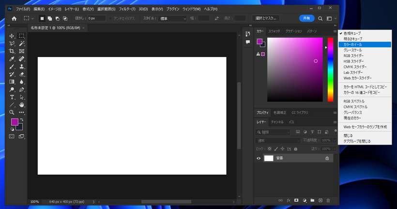Select the Brush tool

point(12,67)
